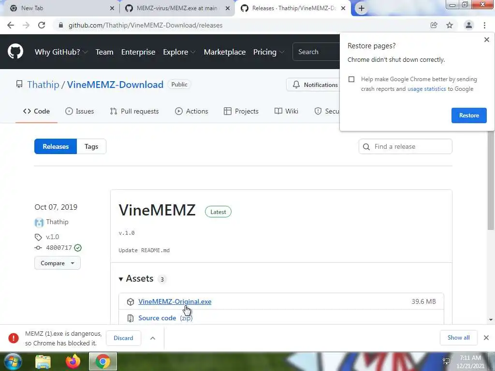Expand blocked download options chevron
Screen dimensions: 495x371
pyautogui.click(x=152, y=338)
